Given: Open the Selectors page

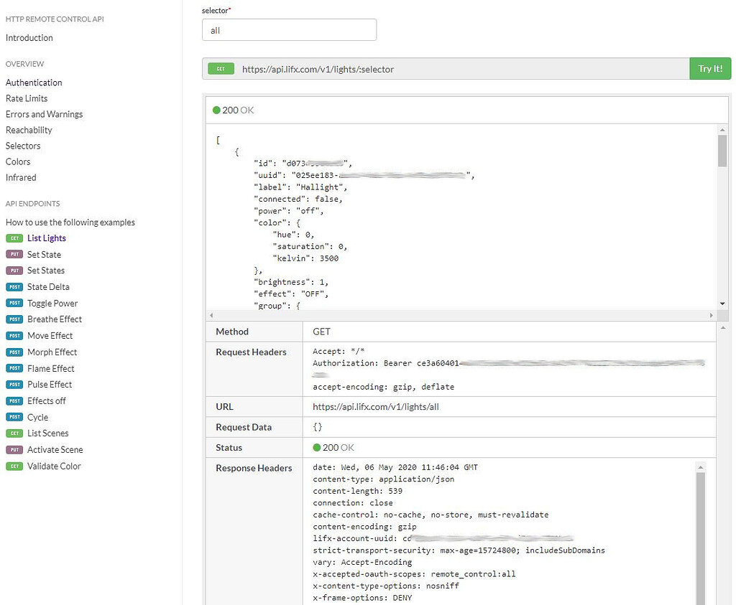Looking at the screenshot, I should pos(23,146).
